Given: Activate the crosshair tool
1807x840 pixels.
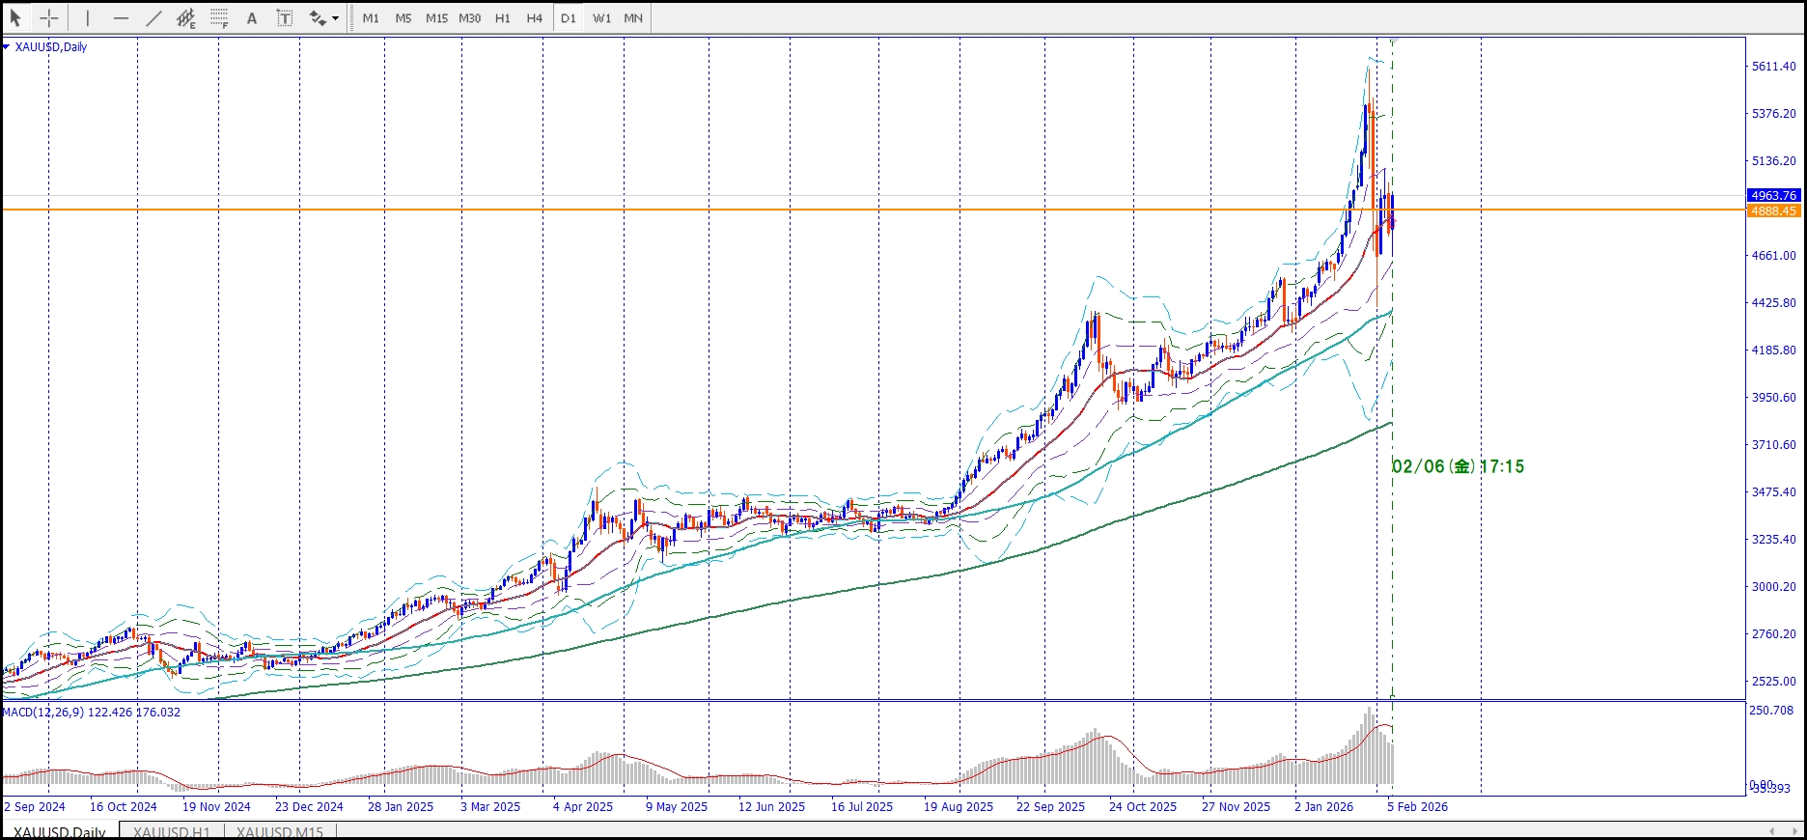Looking at the screenshot, I should pyautogui.click(x=49, y=18).
